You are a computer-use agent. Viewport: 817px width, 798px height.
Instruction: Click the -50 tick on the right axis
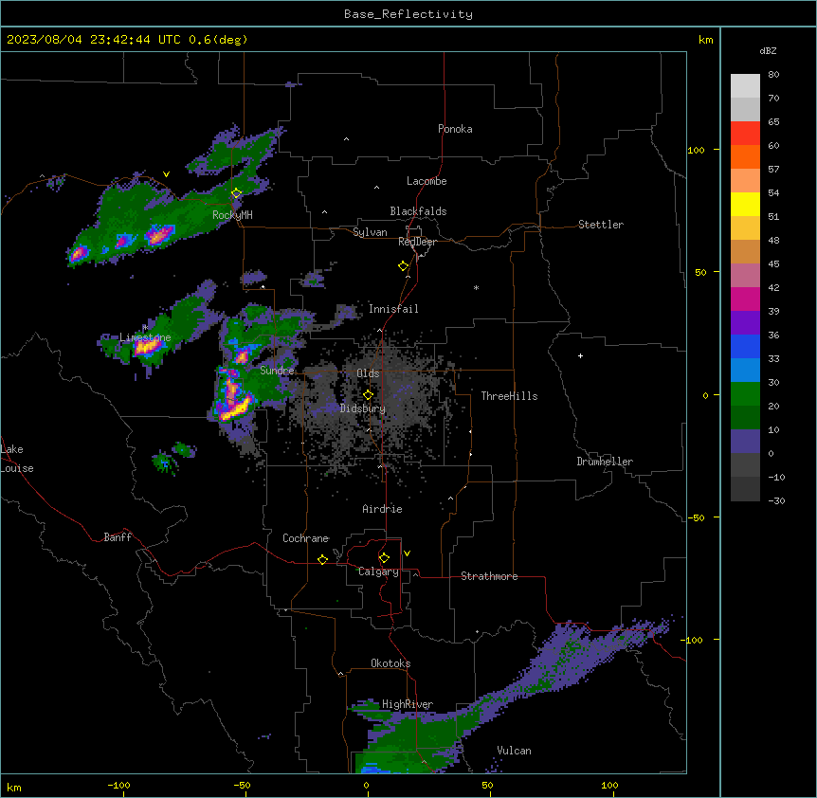pos(696,517)
